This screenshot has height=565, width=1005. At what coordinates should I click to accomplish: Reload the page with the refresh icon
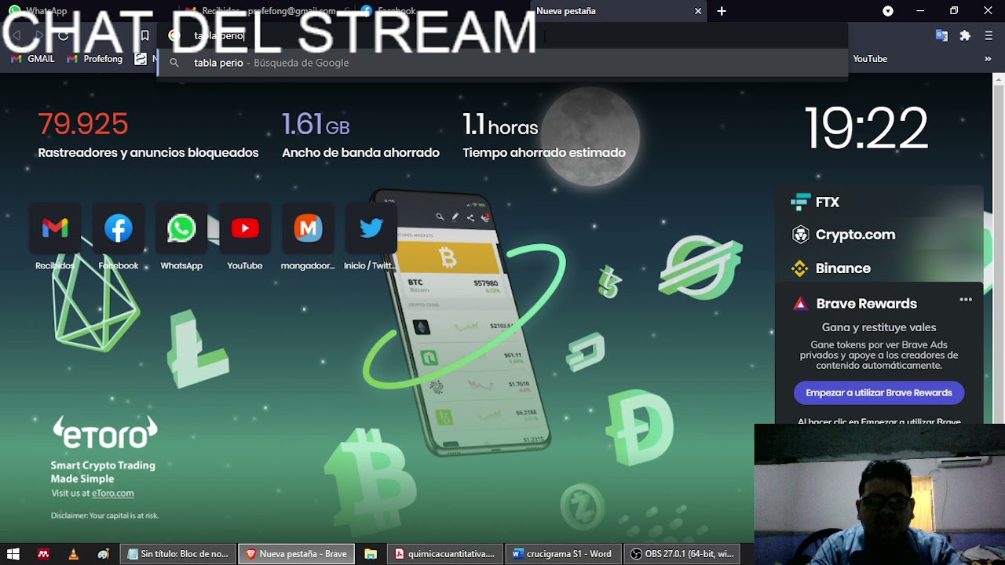coord(64,35)
